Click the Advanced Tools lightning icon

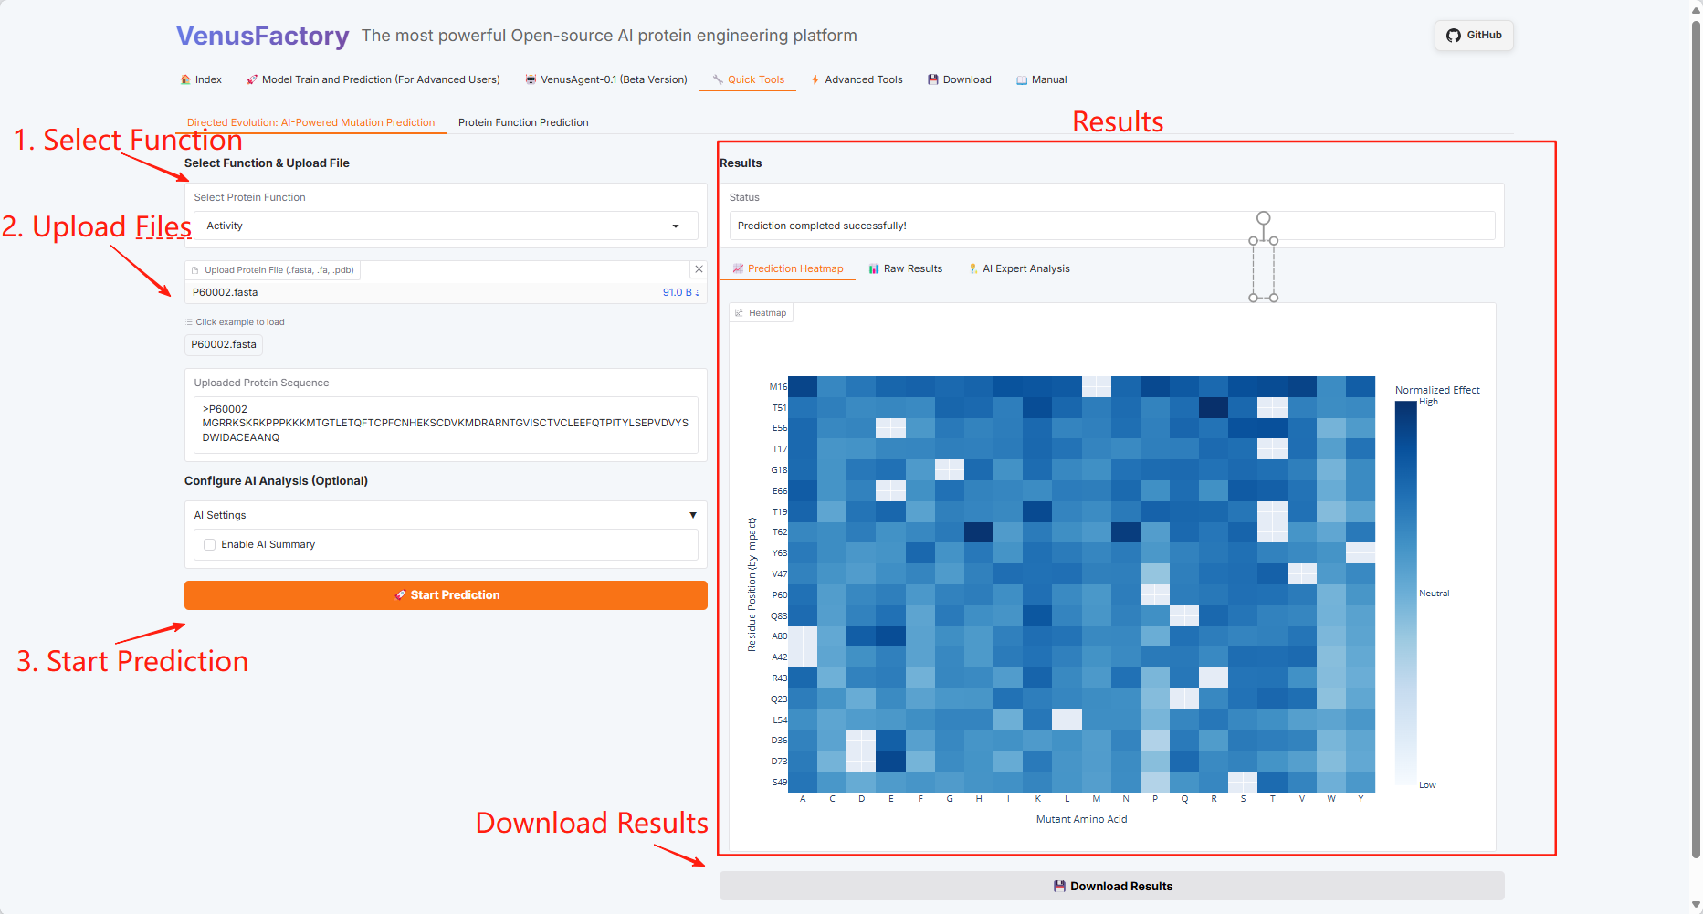(815, 79)
